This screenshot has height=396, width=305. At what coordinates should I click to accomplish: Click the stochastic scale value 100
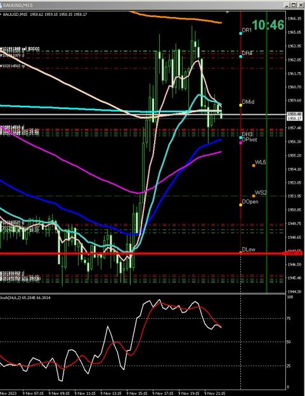(290, 297)
